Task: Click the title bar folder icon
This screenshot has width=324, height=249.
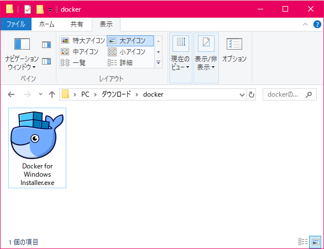Action: tap(9, 9)
